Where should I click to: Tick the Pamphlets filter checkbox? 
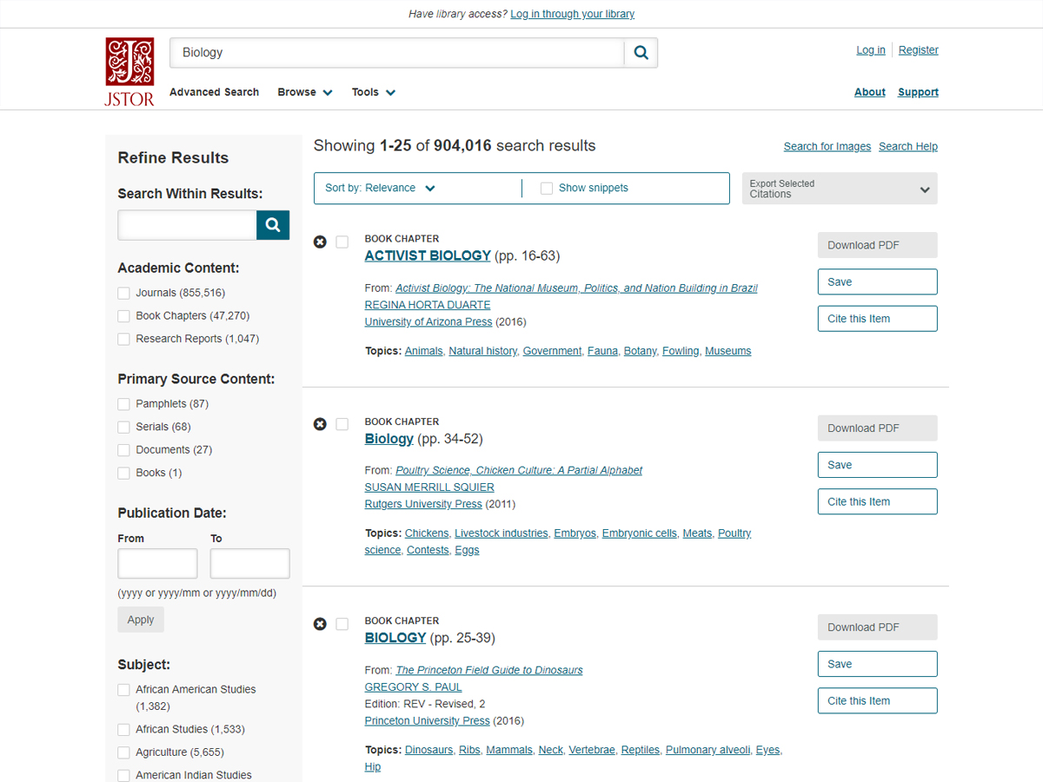point(124,404)
